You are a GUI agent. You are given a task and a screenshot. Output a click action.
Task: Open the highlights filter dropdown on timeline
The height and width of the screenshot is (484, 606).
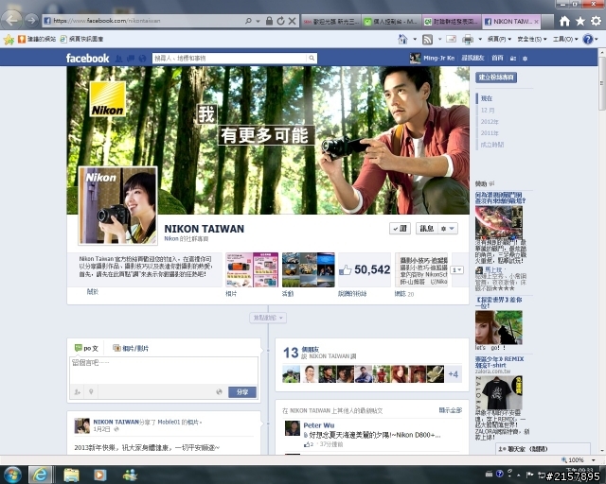click(268, 318)
